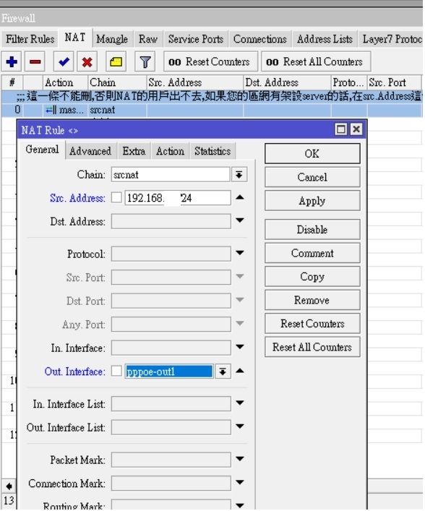Add comment using yellow note icon
The height and width of the screenshot is (511, 425).
[x=116, y=61]
